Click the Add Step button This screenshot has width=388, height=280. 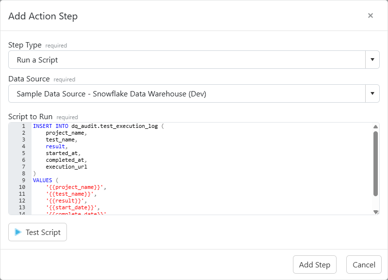(x=315, y=264)
